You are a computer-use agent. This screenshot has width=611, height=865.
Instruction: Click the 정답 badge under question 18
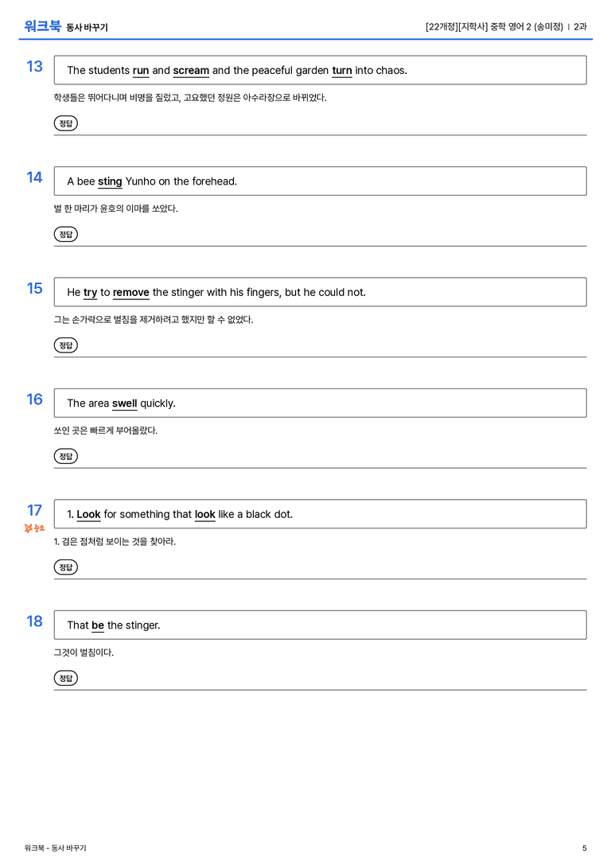click(65, 677)
